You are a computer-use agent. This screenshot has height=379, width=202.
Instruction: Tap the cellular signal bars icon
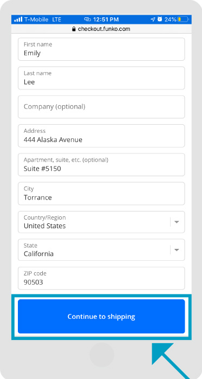(x=18, y=20)
